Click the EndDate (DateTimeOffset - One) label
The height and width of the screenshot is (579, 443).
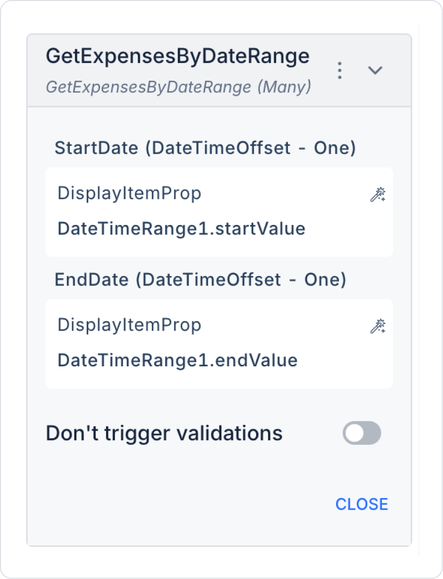coord(200,280)
